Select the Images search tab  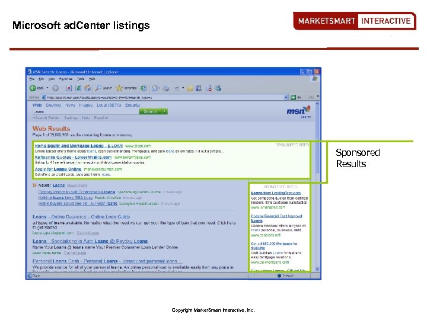pos(86,105)
